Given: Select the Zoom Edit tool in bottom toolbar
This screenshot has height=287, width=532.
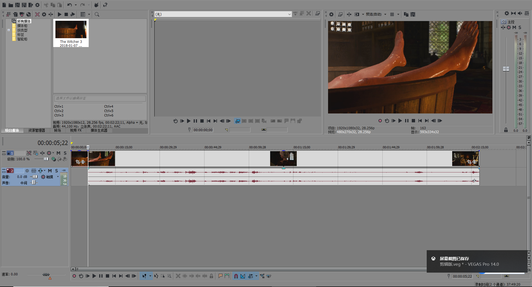Looking at the screenshot, I should [169, 276].
